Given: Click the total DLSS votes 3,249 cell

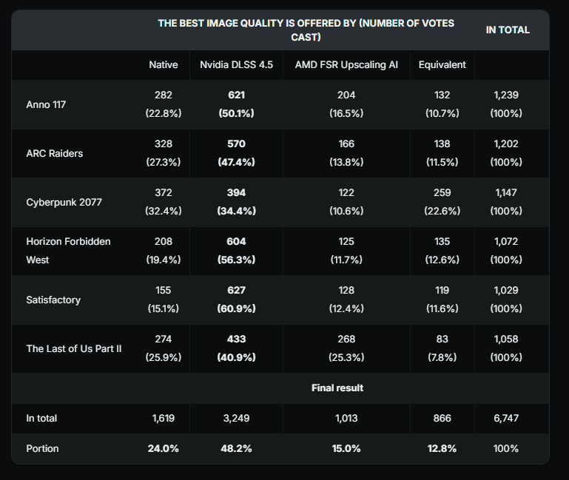Looking at the screenshot, I should point(236,418).
